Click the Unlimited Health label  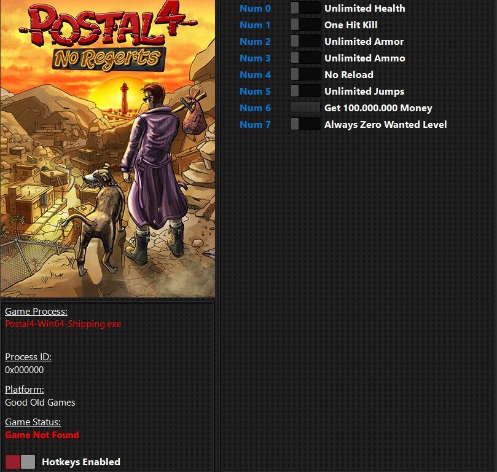(364, 8)
